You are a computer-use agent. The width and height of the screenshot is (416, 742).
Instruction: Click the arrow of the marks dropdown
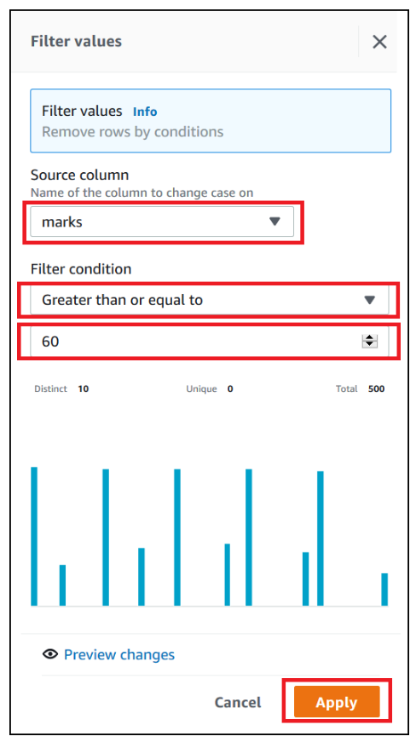[275, 221]
